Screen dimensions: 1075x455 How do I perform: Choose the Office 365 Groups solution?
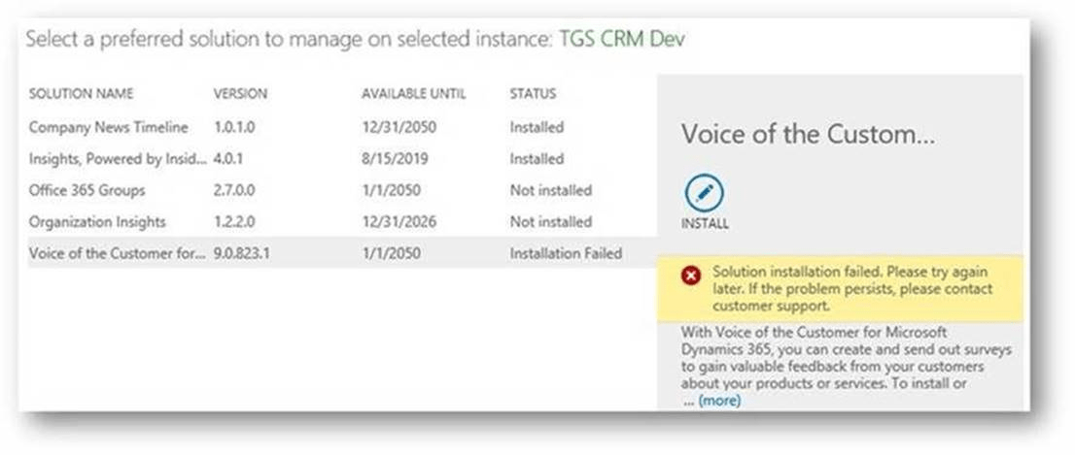click(x=87, y=190)
